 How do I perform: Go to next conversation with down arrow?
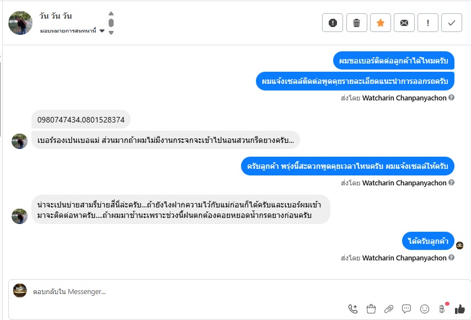[111, 33]
